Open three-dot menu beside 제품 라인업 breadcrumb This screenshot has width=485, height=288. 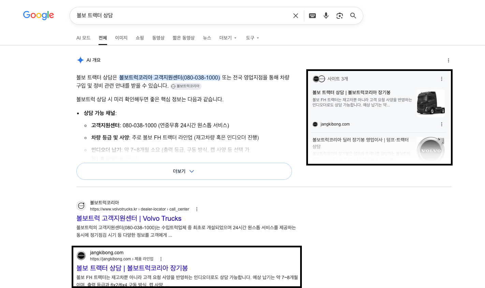[161, 259]
